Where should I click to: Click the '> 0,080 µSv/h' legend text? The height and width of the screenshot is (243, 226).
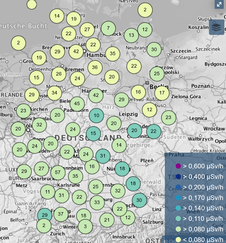click(203, 229)
